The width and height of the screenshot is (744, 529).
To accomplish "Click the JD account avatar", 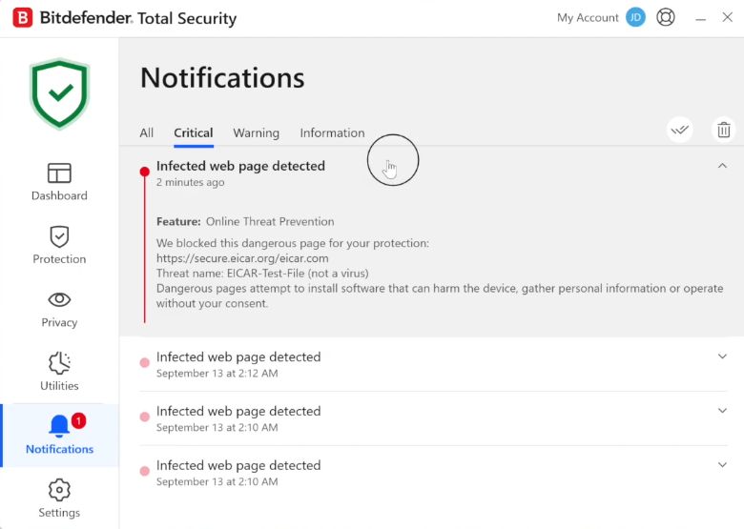I will (635, 17).
